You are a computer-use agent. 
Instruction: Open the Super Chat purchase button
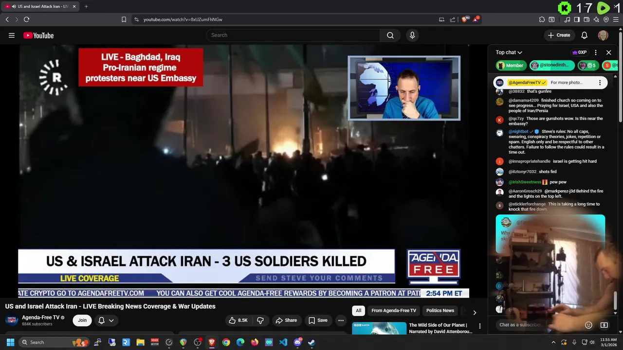[x=604, y=325]
